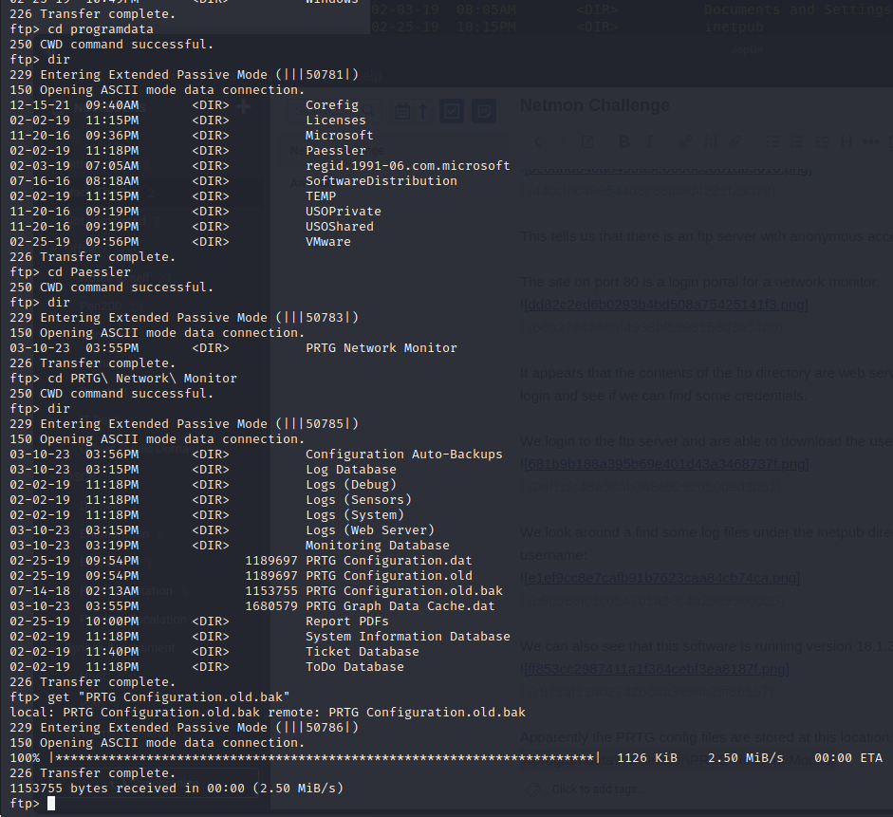Screen dimensions: 893x817
Task: Toggle external editing icon in Joplin toolbar
Action: pyautogui.click(x=587, y=141)
